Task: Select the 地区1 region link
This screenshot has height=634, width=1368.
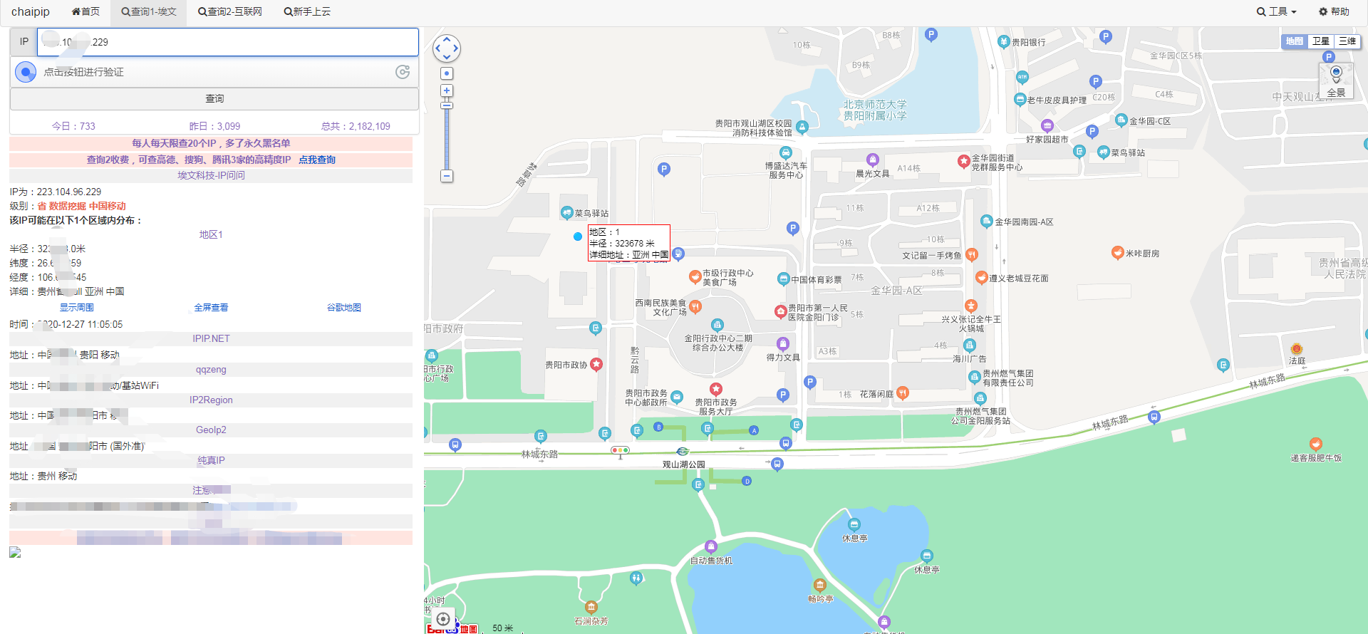Action: click(x=211, y=234)
